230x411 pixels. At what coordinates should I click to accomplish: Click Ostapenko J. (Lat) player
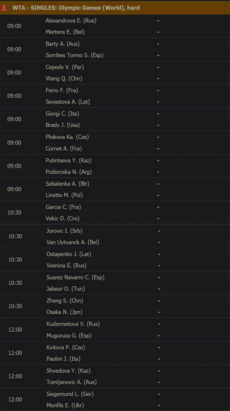point(69,254)
